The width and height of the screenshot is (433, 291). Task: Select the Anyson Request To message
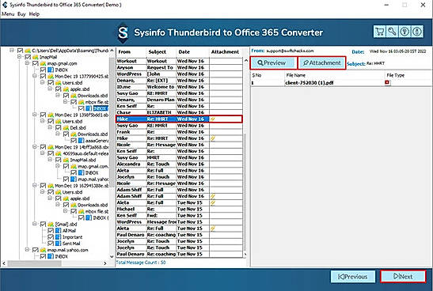pos(179,67)
